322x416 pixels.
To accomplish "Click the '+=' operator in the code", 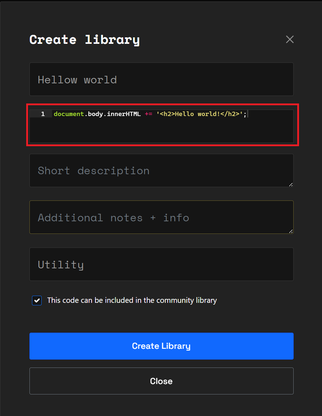I will tap(149, 114).
